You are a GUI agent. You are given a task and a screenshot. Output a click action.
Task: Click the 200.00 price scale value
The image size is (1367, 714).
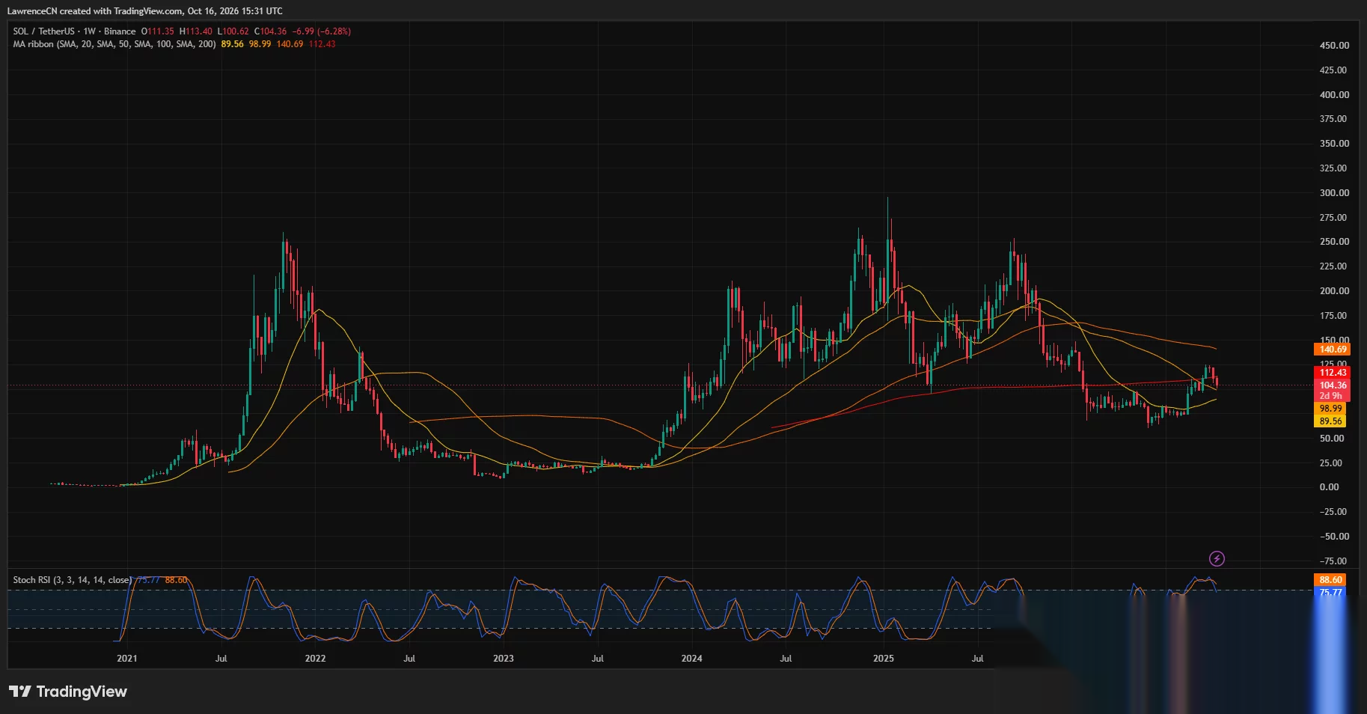pyautogui.click(x=1334, y=291)
